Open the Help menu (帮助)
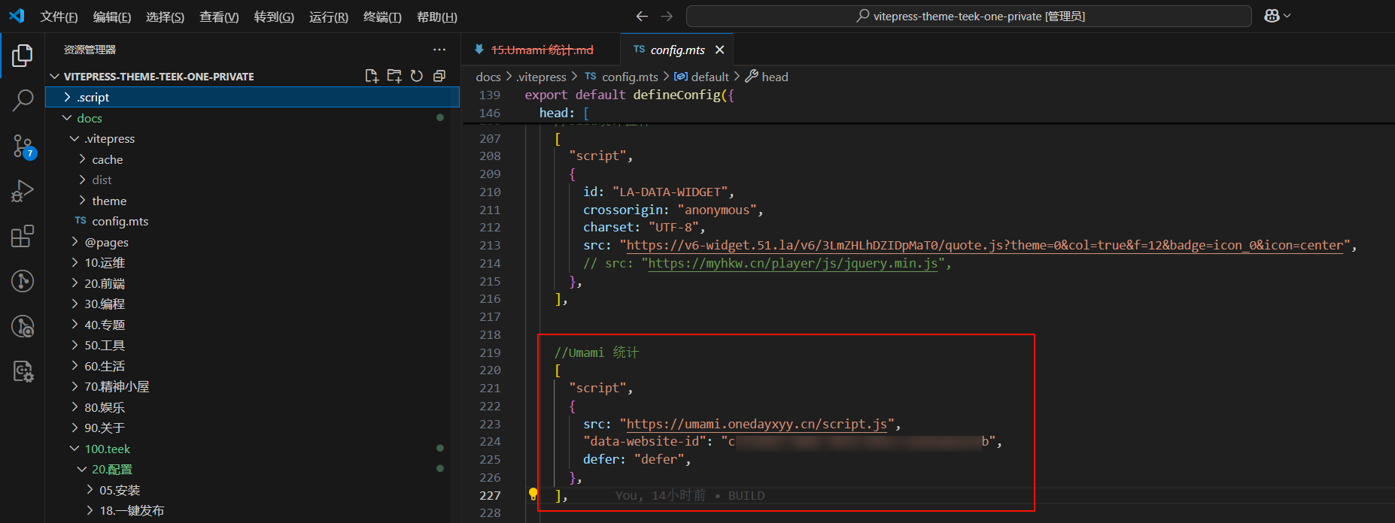1395x523 pixels. tap(437, 17)
